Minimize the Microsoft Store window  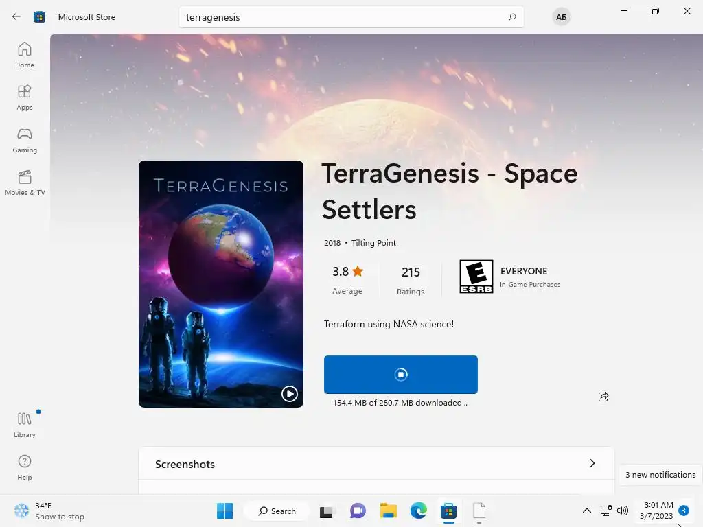pos(623,11)
